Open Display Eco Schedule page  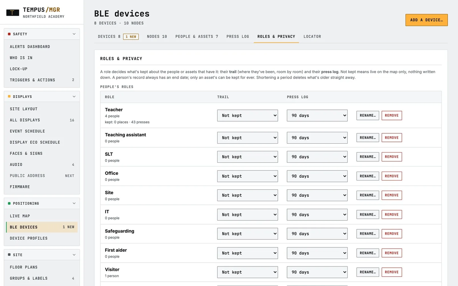coord(42,142)
